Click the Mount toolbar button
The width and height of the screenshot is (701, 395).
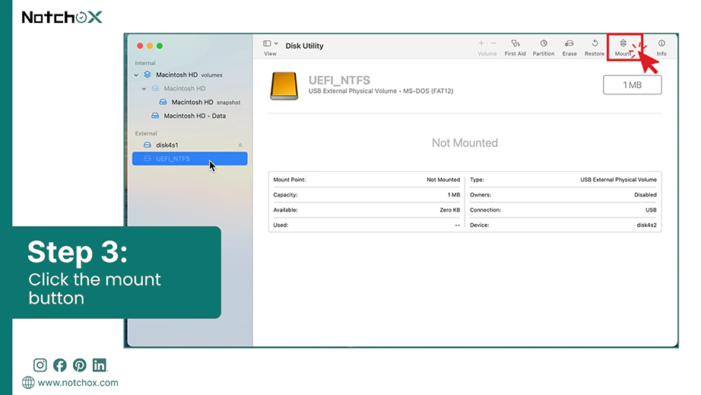pos(623,47)
